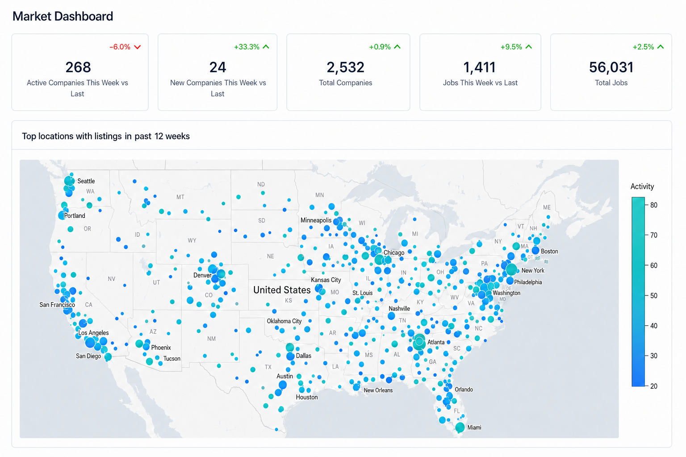
Task: Click the 56,031 total jobs figure
Action: 611,67
